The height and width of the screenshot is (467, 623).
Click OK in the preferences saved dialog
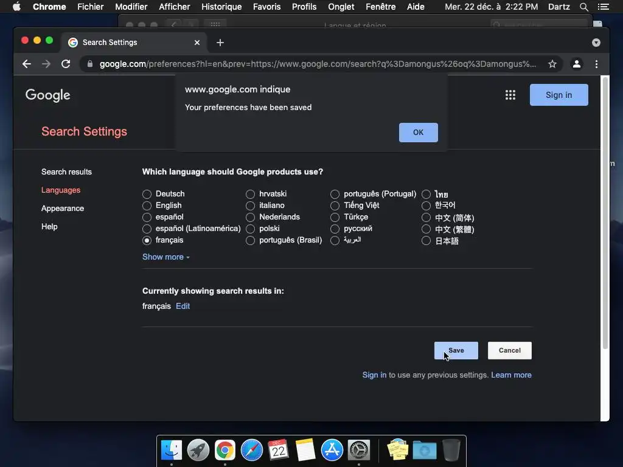(x=419, y=133)
